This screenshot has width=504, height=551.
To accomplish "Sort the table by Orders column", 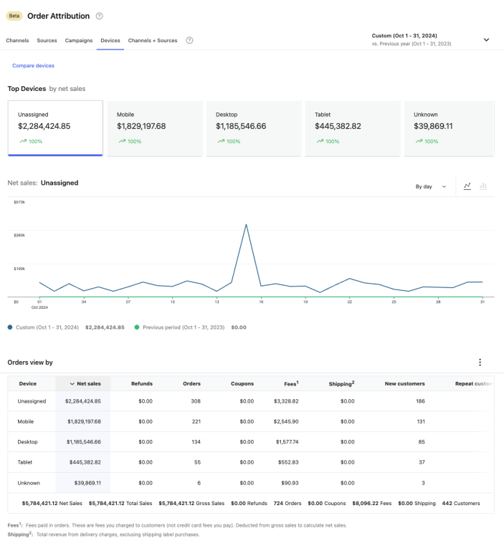I will pyautogui.click(x=191, y=383).
